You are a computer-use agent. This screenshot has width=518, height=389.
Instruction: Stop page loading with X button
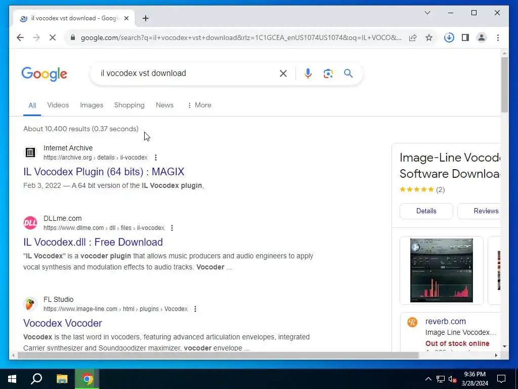53,37
